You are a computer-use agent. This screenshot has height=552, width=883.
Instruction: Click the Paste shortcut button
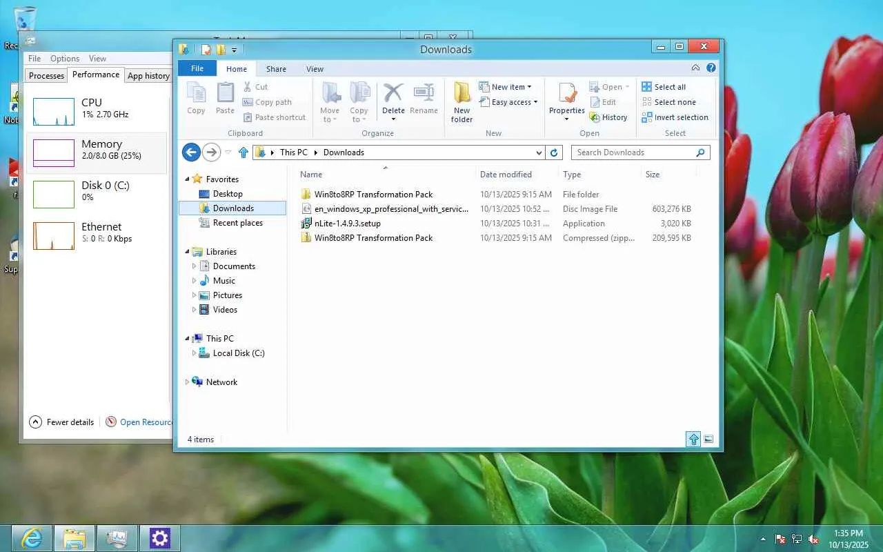point(274,117)
